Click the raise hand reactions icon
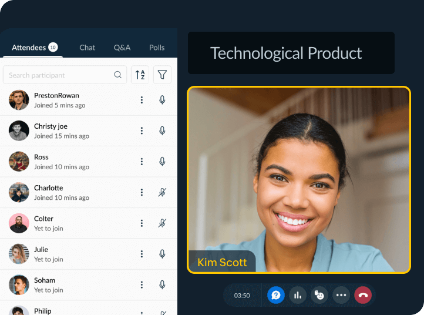The image size is (424, 315). (319, 295)
